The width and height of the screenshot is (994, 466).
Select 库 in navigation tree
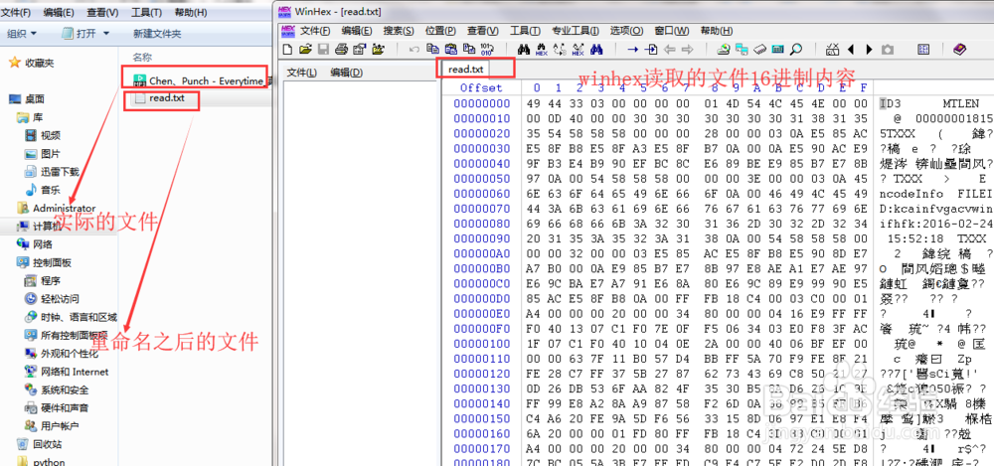click(31, 117)
